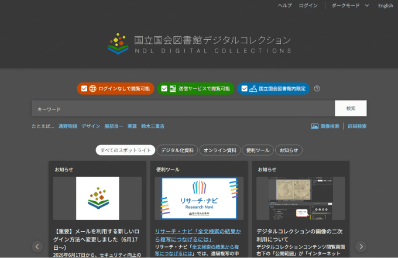398x258 pixels.
Task: Click example keyword デザイン
Action: coord(91,126)
